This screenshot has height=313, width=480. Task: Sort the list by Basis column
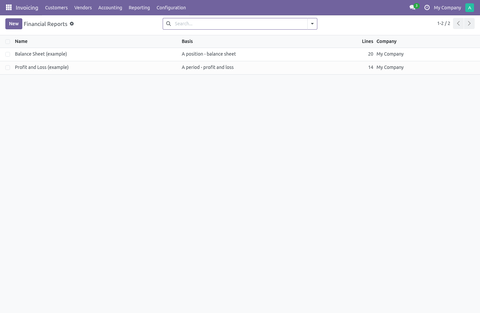point(187,41)
